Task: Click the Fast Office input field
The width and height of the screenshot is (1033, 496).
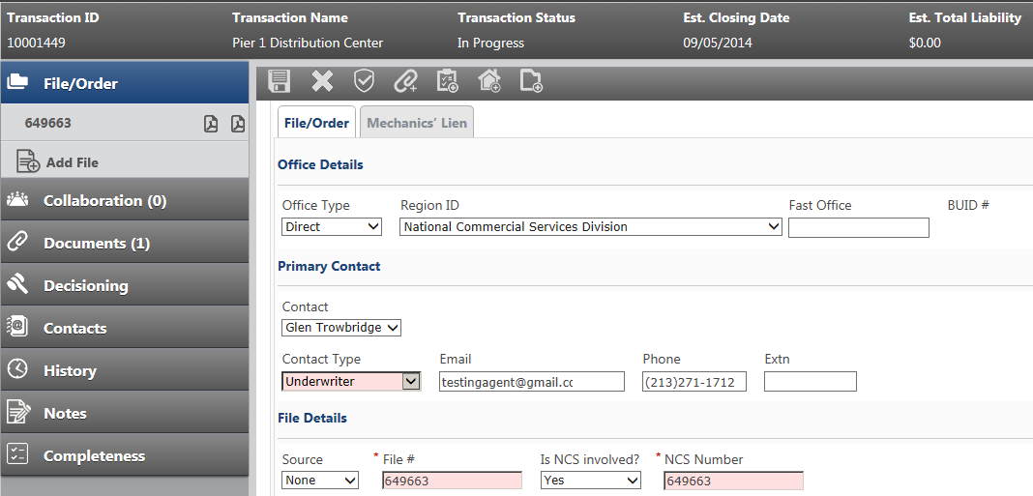Action: pos(859,227)
